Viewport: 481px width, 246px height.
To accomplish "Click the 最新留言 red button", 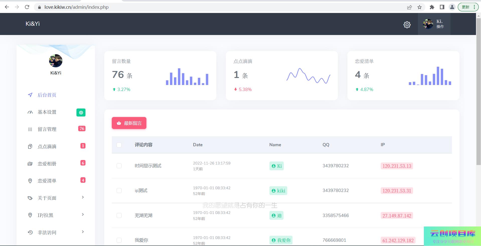I will point(129,123).
